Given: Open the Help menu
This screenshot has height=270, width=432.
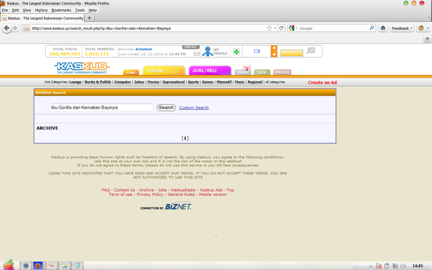Looking at the screenshot, I should pyautogui.click(x=92, y=10).
